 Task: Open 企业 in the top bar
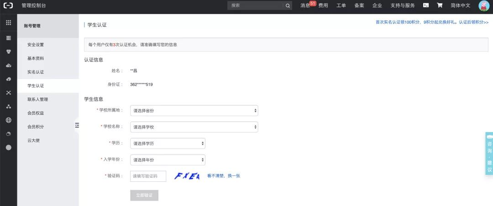pyautogui.click(x=377, y=5)
